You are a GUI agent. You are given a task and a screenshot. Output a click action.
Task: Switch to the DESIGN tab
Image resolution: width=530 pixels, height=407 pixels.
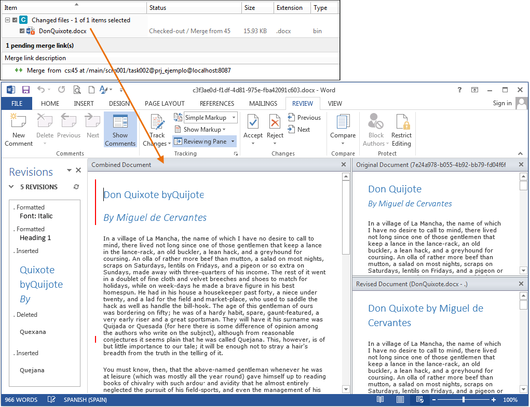(119, 104)
